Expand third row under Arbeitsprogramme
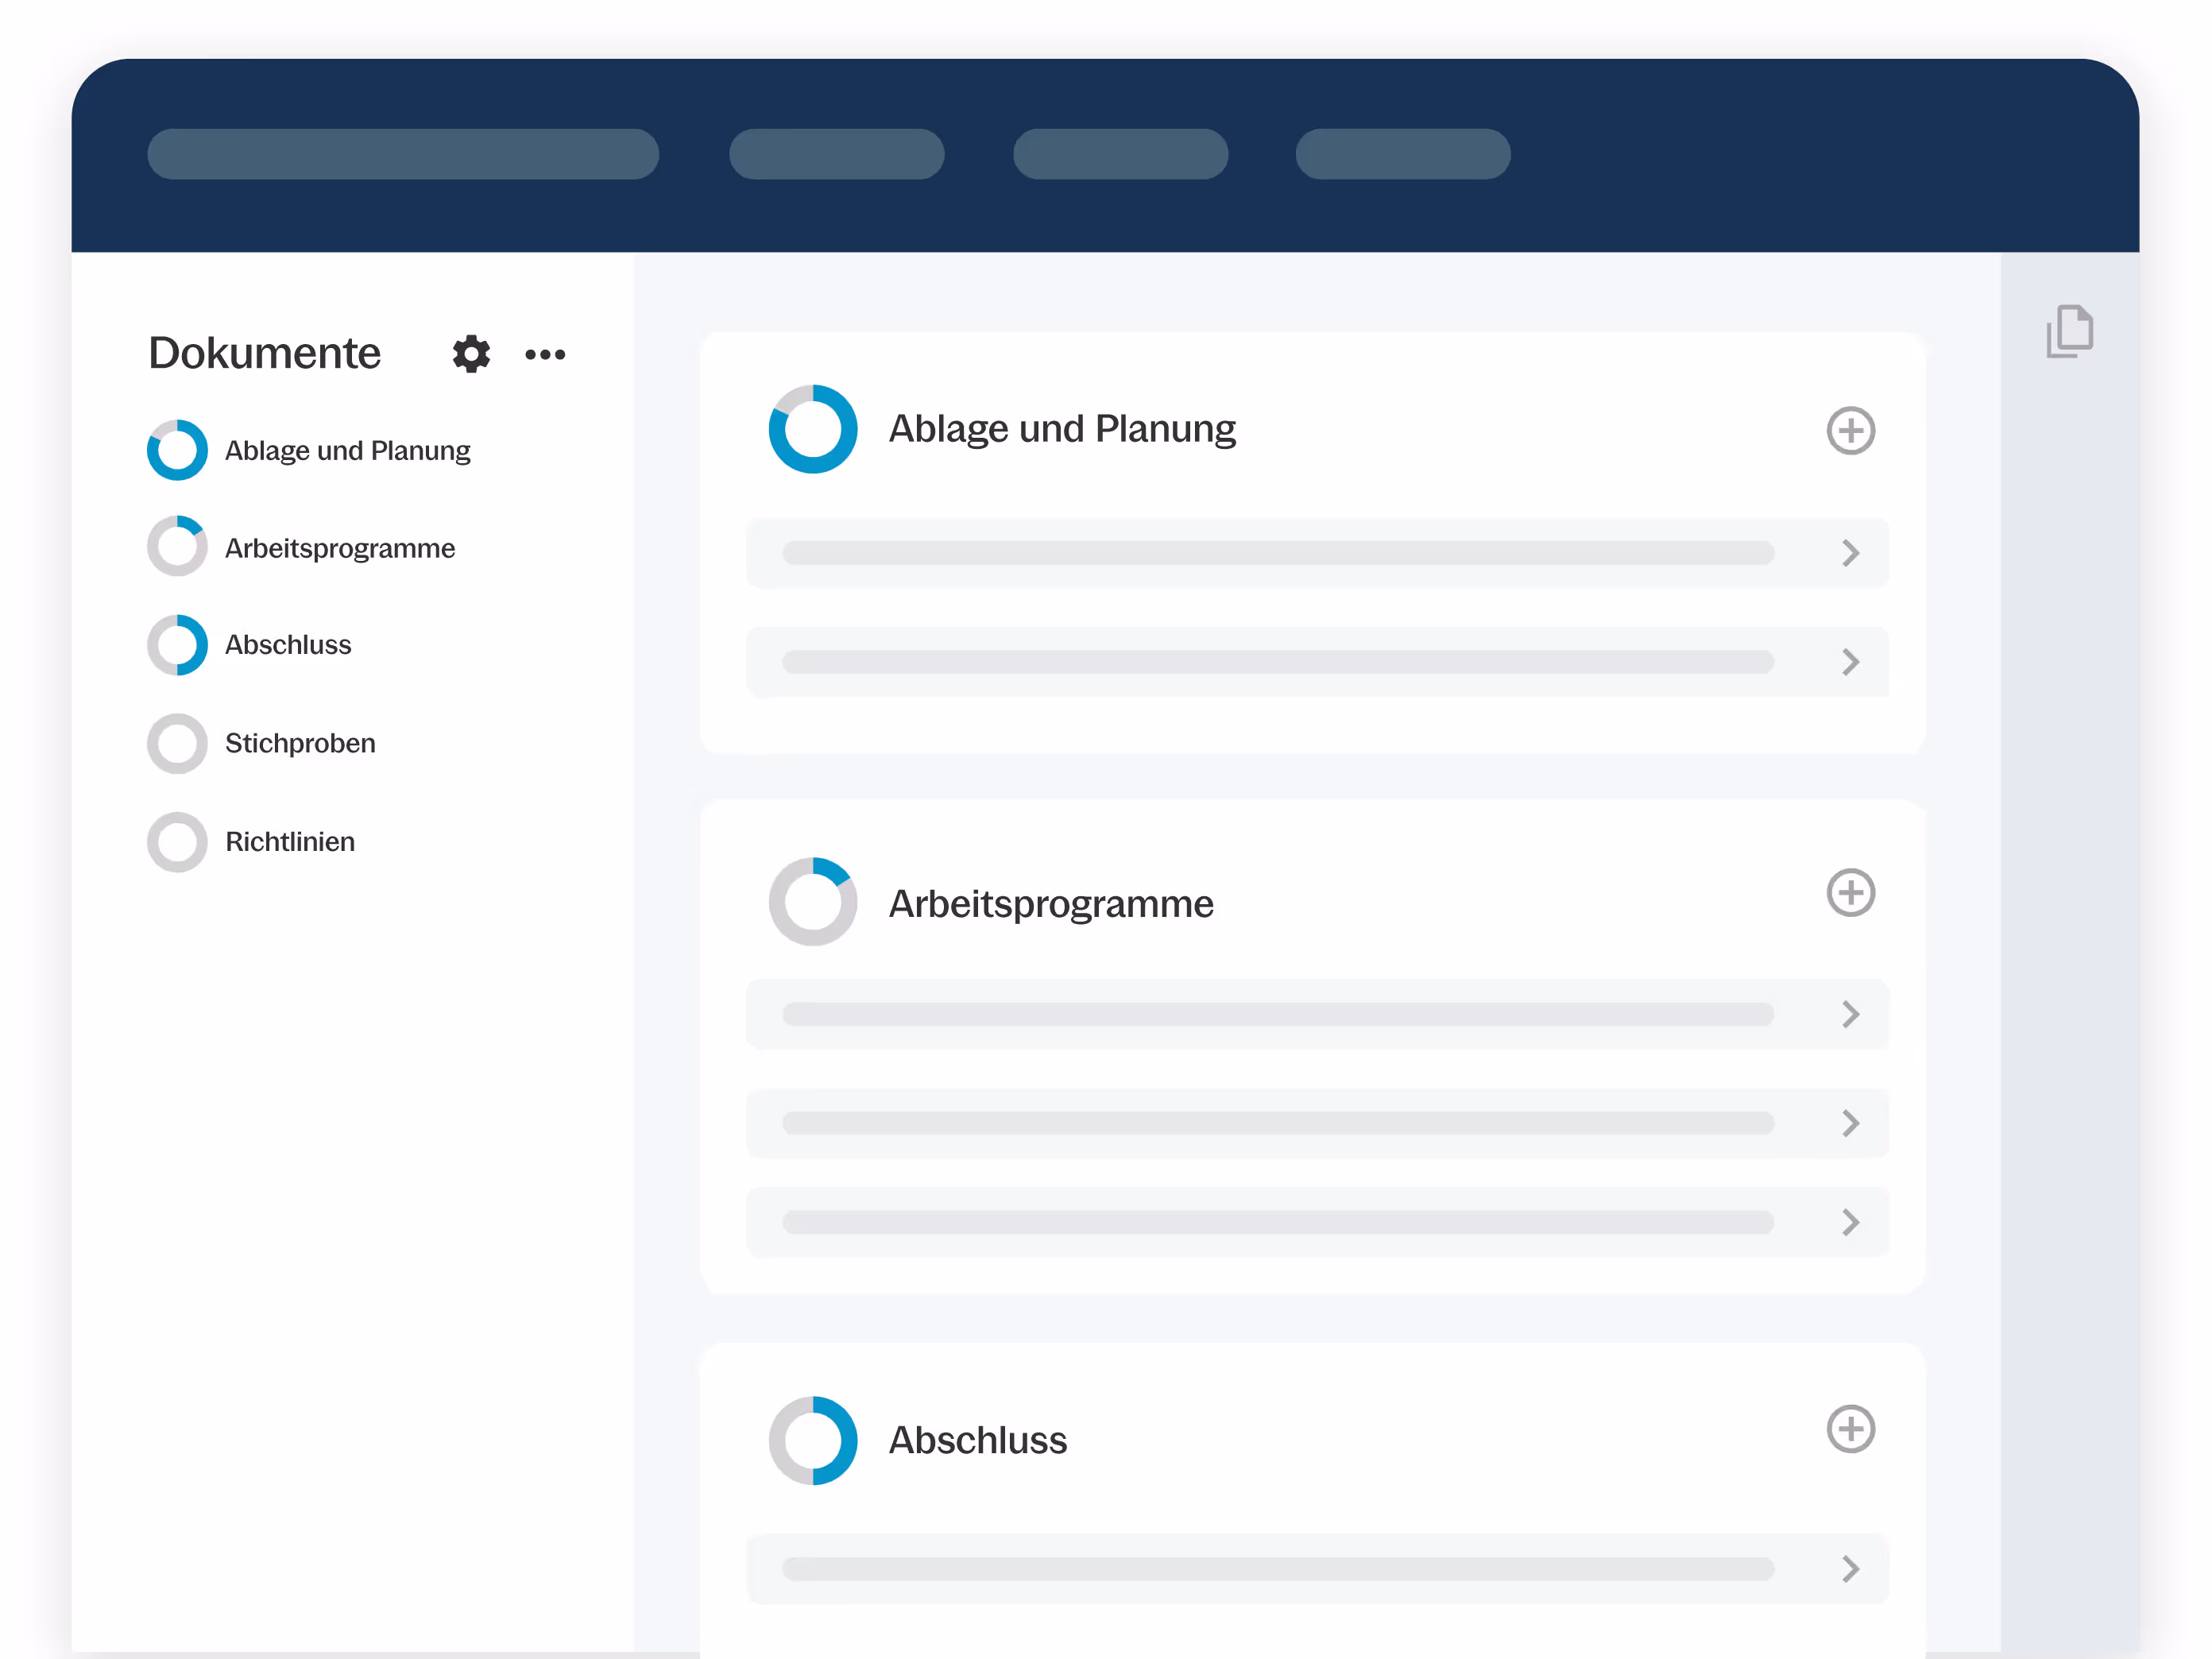The height and width of the screenshot is (1659, 2212). coord(1850,1222)
